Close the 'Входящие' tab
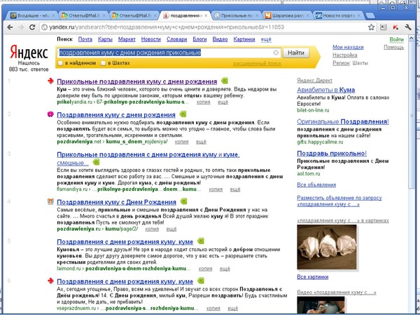This screenshot has height=315, width=420. click(53, 15)
